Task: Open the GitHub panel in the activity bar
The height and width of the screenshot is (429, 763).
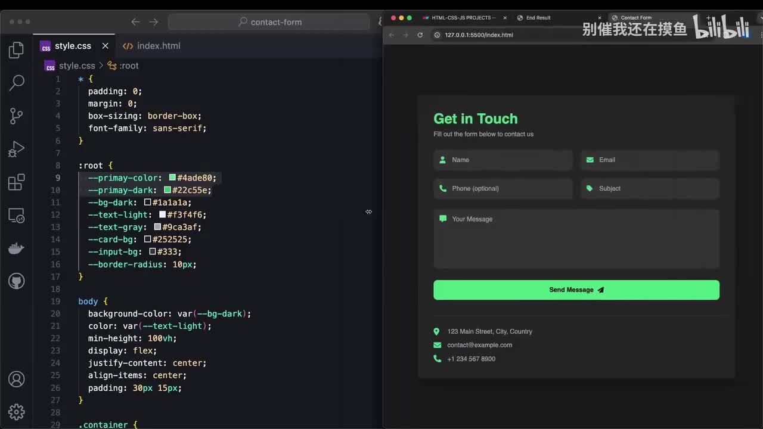Action: click(17, 281)
